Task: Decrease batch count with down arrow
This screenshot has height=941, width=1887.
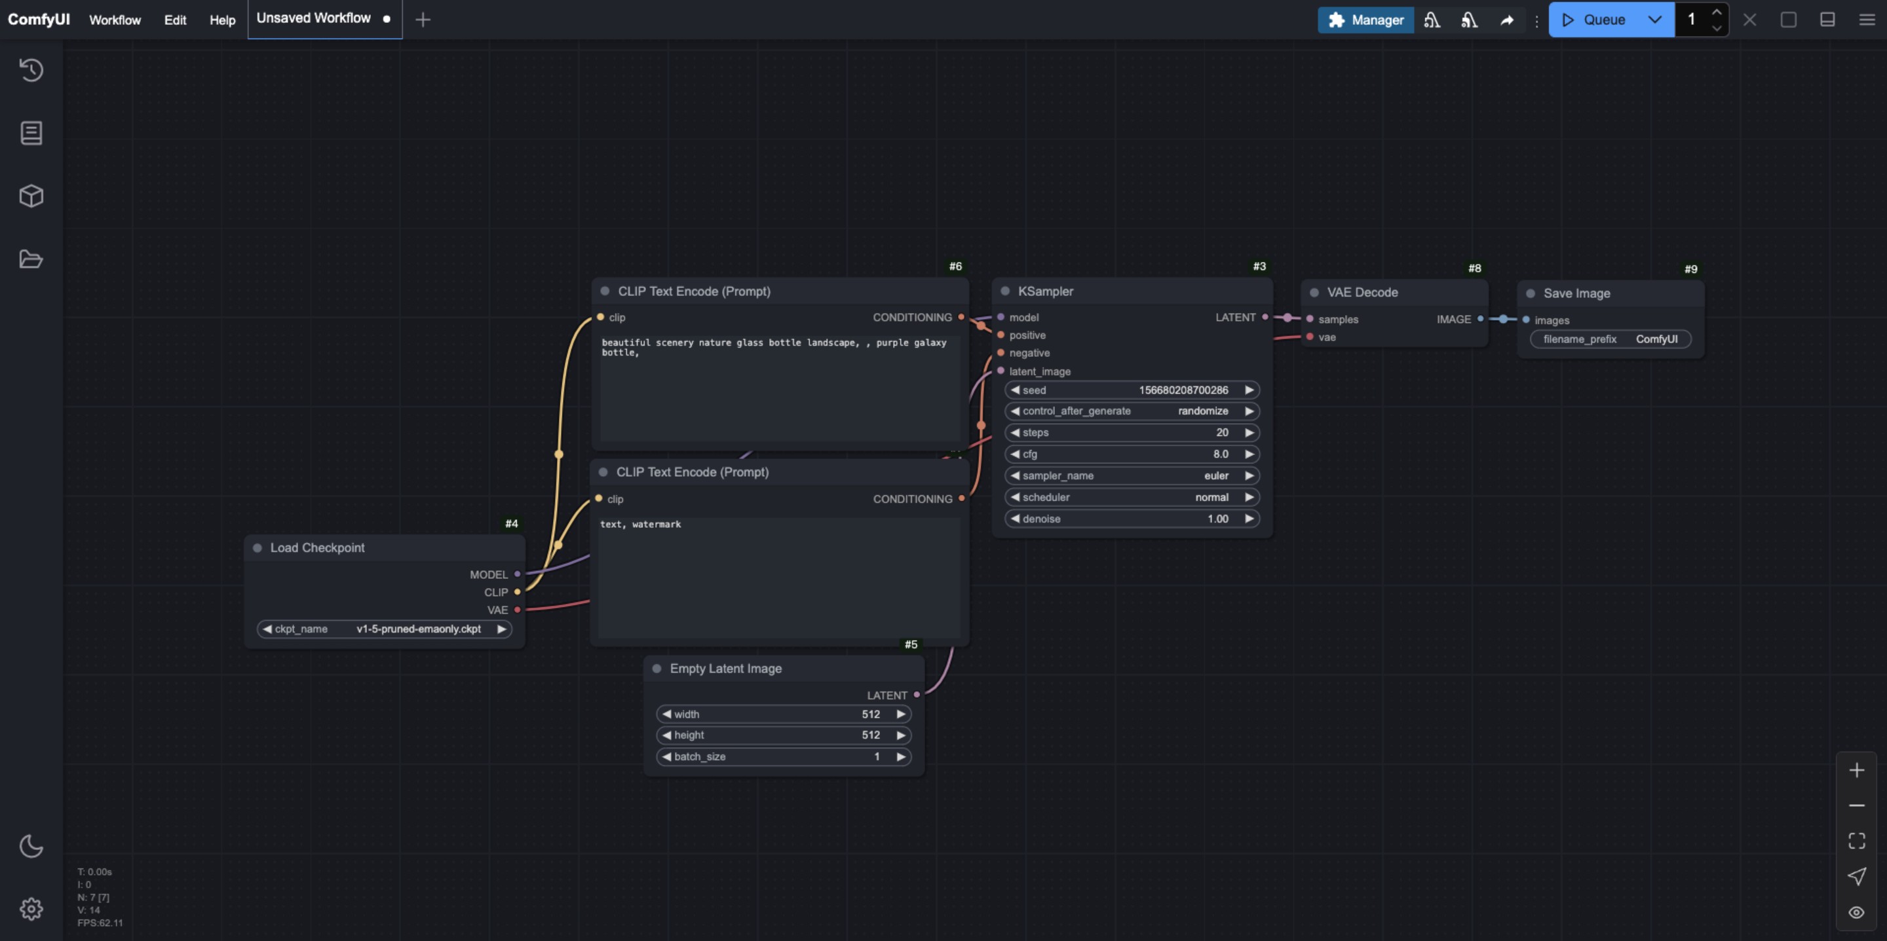Action: [x=1717, y=28]
